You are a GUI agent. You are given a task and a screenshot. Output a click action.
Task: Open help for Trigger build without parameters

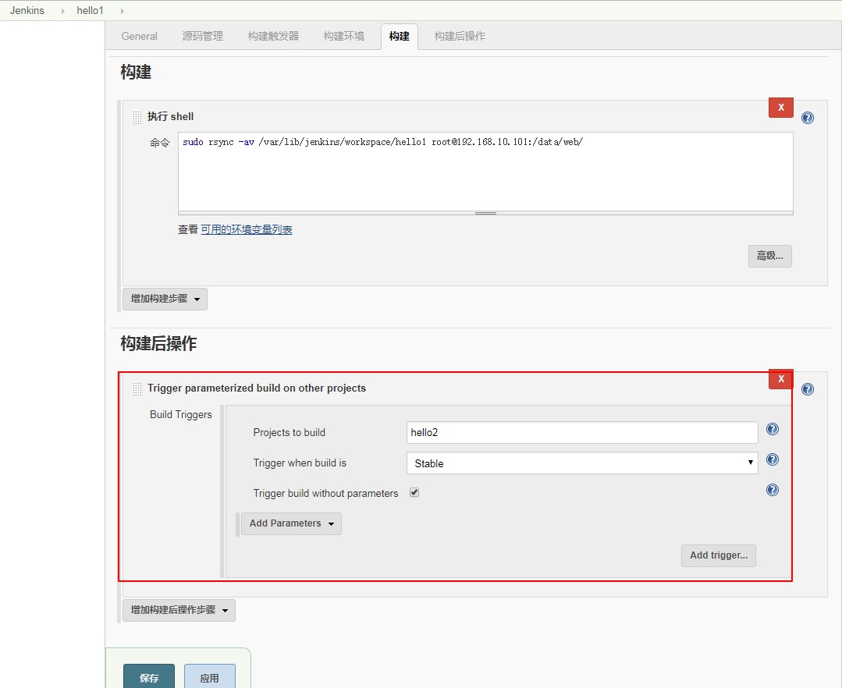point(773,490)
